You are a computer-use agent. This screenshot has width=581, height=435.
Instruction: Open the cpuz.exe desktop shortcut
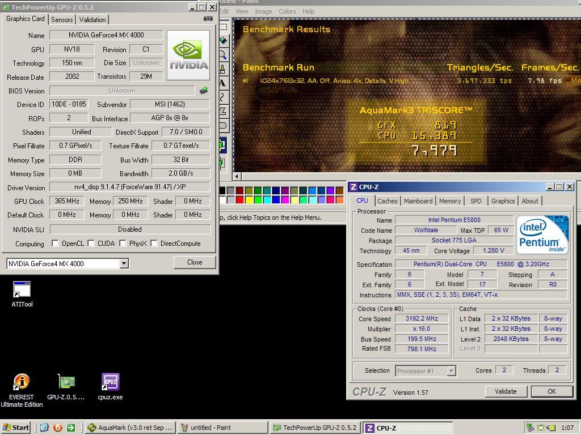click(x=110, y=387)
